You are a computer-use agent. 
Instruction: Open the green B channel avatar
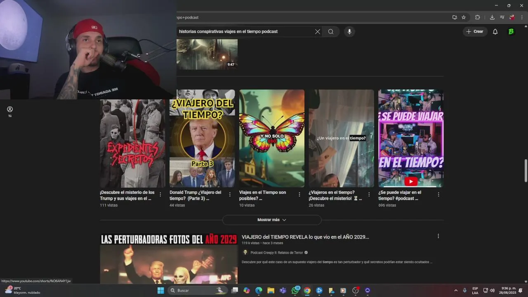tap(511, 32)
